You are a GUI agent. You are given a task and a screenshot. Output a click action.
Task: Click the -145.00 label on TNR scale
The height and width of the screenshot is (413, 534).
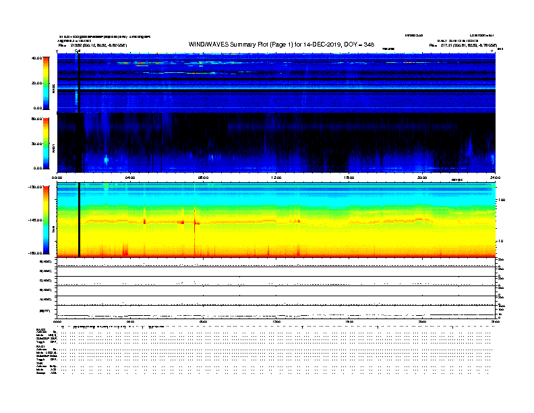(36, 220)
